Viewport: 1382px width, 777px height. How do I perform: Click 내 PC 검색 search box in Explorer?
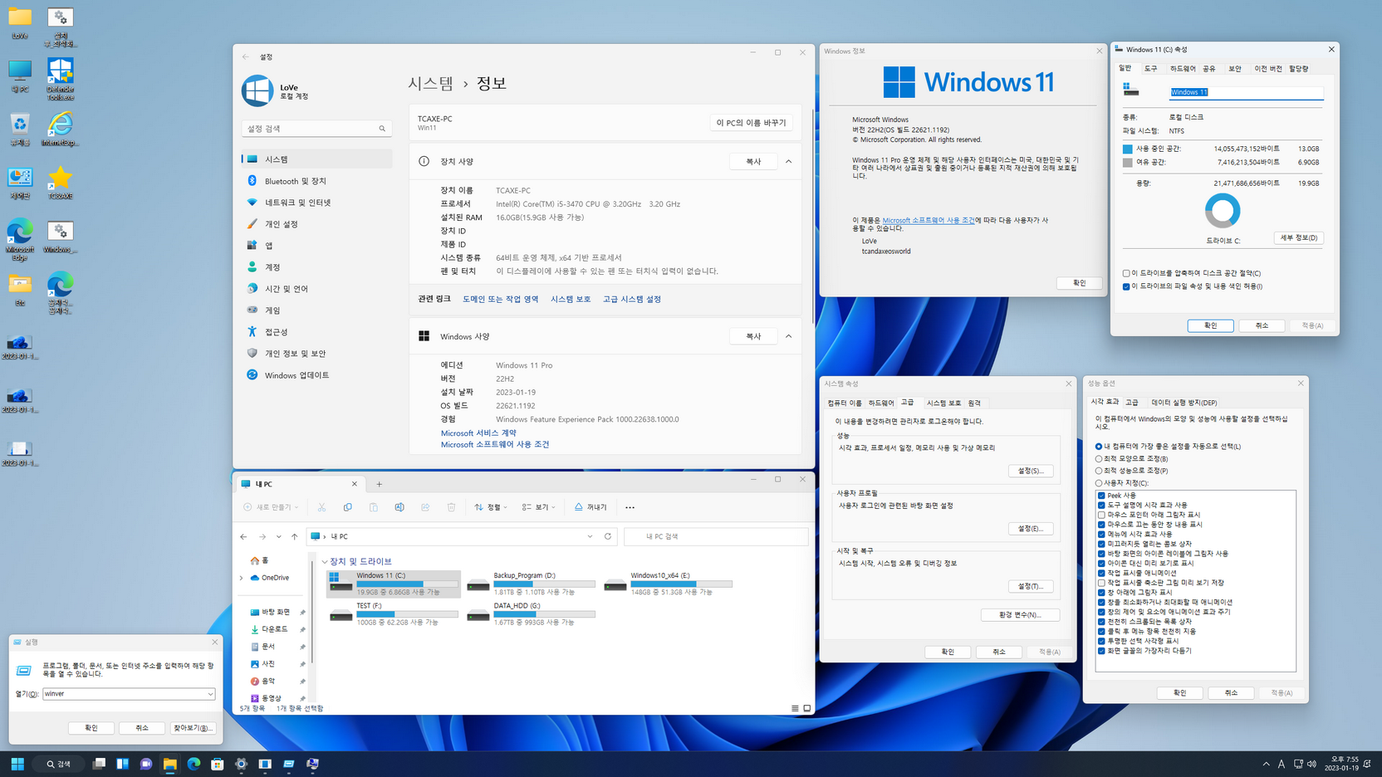click(716, 536)
